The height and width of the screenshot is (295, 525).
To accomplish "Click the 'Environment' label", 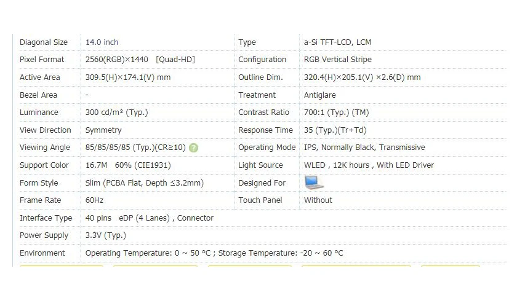I will point(42,253).
